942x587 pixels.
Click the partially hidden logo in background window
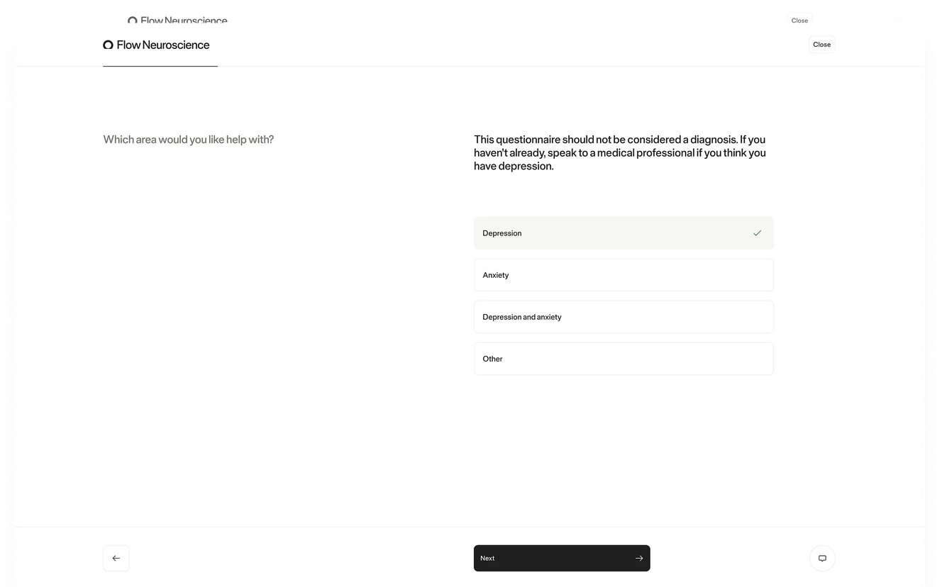(177, 20)
